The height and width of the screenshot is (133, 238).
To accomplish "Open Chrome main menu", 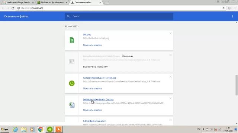I will coord(235,8).
